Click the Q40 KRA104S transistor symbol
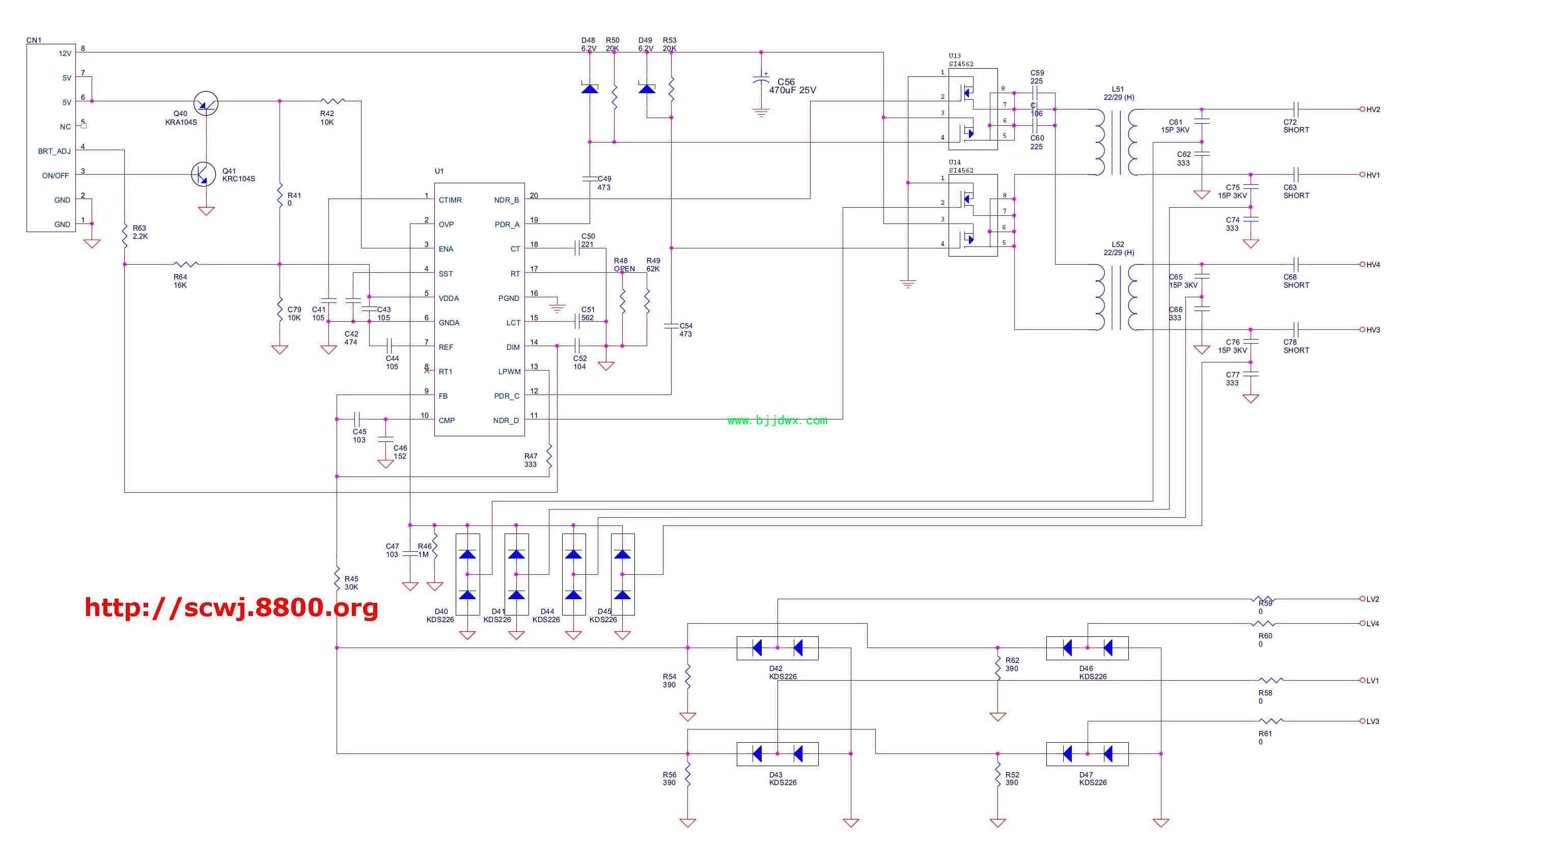This screenshot has height=841, width=1554. coord(206,104)
